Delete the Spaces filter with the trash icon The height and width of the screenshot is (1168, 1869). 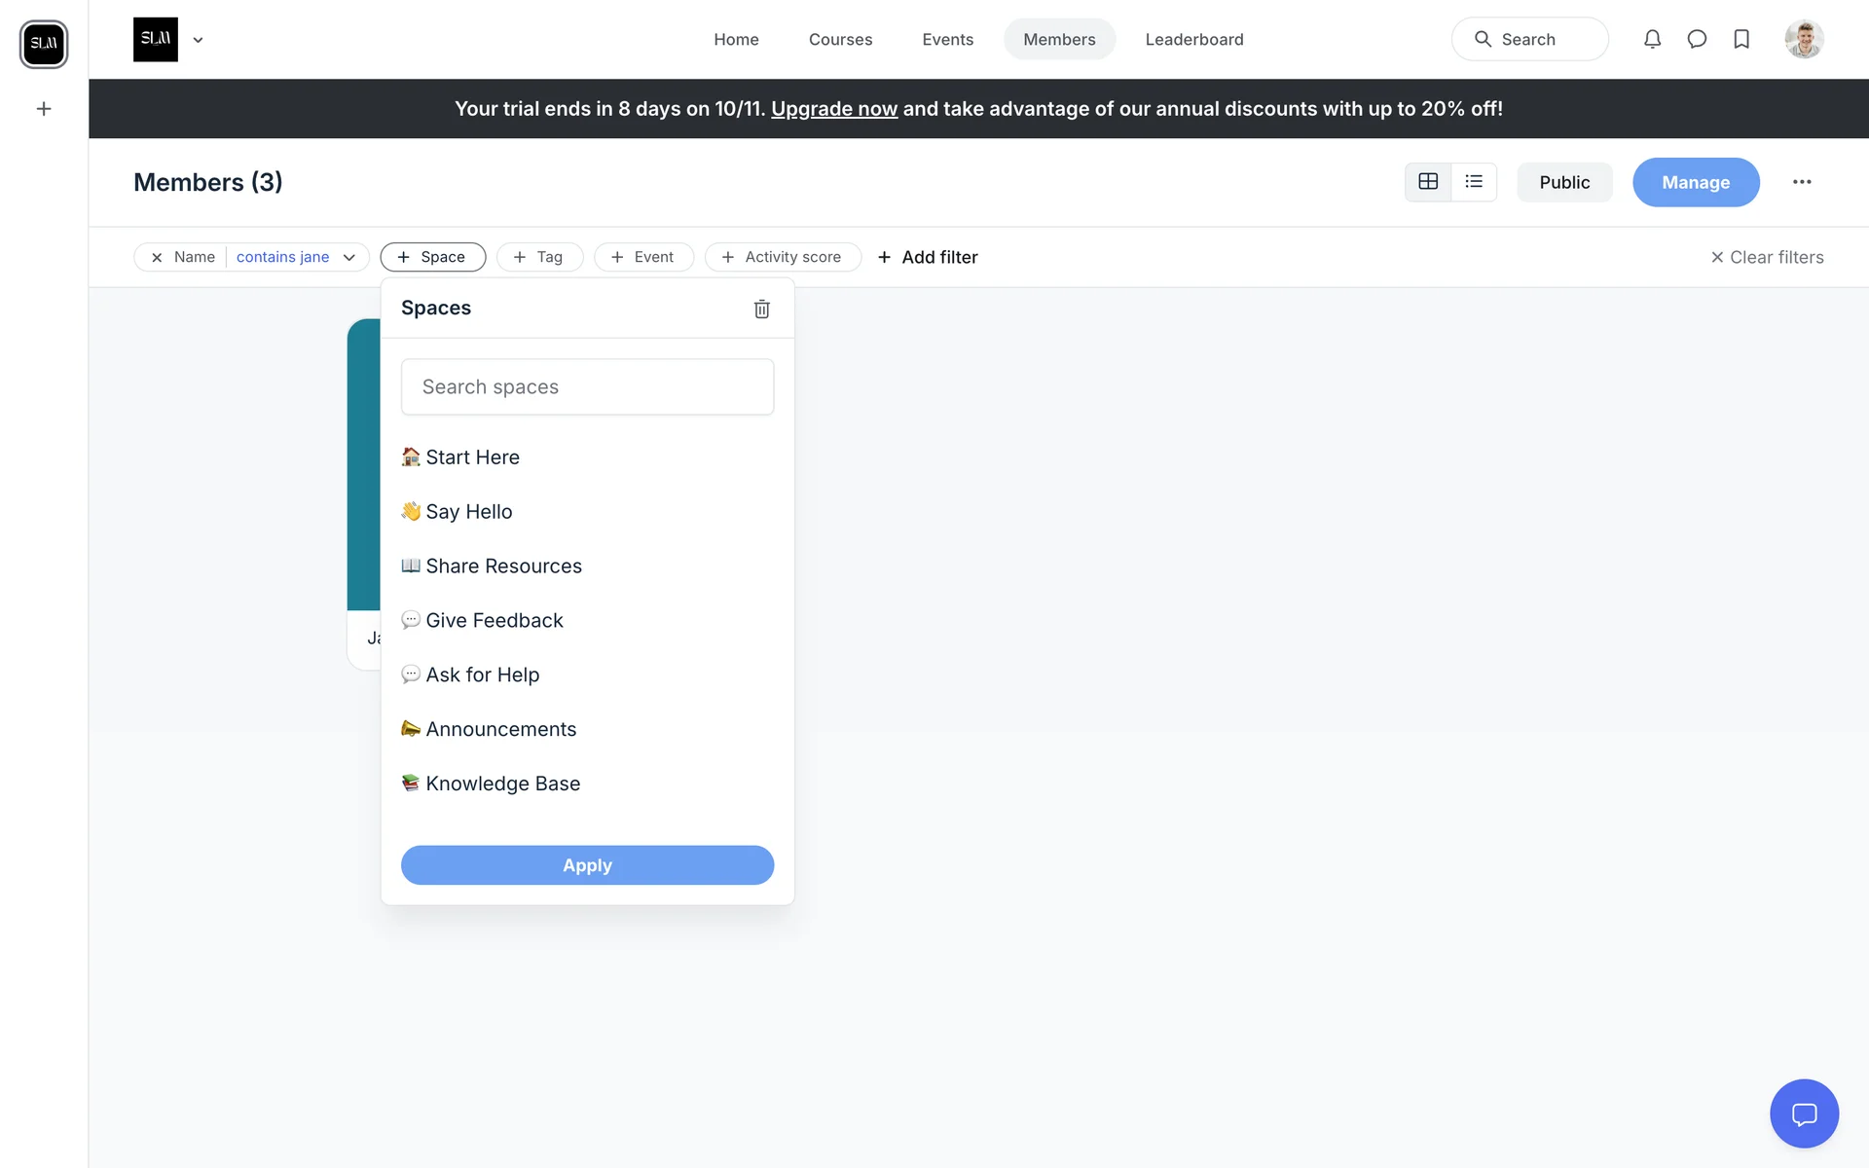click(x=761, y=309)
